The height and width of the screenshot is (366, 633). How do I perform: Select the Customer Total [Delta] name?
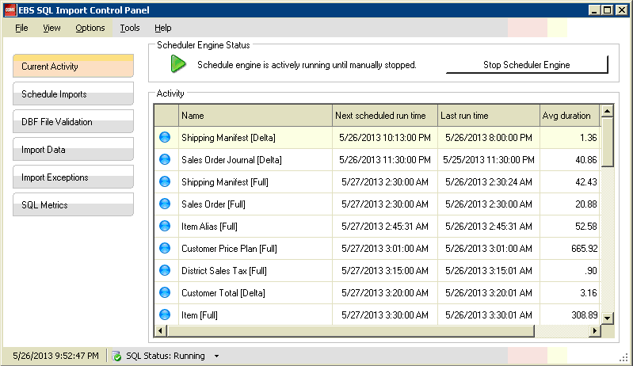click(x=223, y=293)
